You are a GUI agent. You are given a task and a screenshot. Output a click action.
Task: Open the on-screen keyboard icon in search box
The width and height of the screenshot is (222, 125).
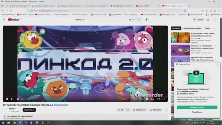[x=130, y=19]
